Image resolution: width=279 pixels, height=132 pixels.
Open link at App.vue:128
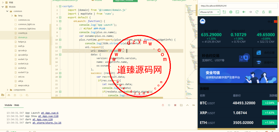(43, 119)
